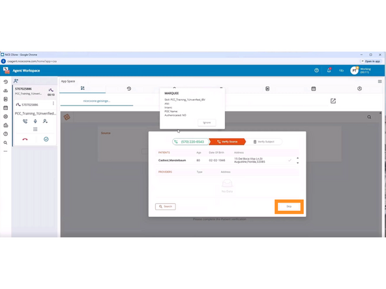
Task: Switch to the contact history tab
Action: coord(129,89)
